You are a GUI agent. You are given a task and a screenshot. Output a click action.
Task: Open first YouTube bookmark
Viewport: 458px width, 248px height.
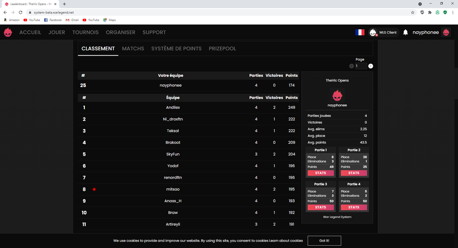pos(32,20)
